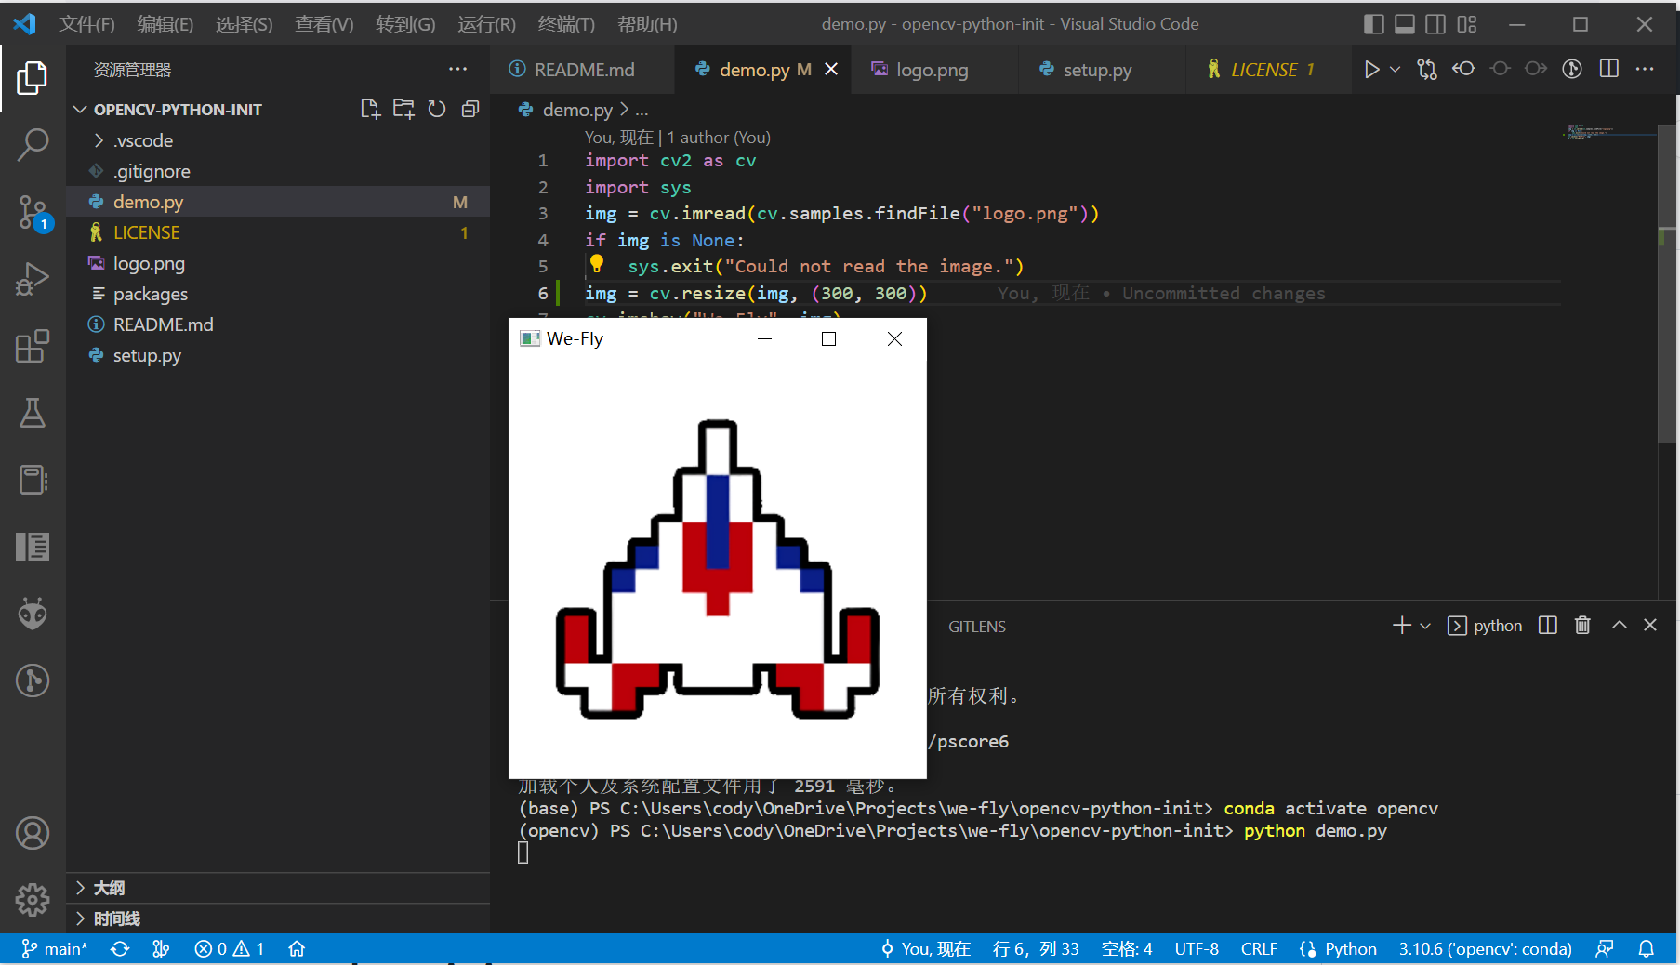Open Source Control view with one pending change
Image resolution: width=1680 pixels, height=965 pixels.
[33, 212]
